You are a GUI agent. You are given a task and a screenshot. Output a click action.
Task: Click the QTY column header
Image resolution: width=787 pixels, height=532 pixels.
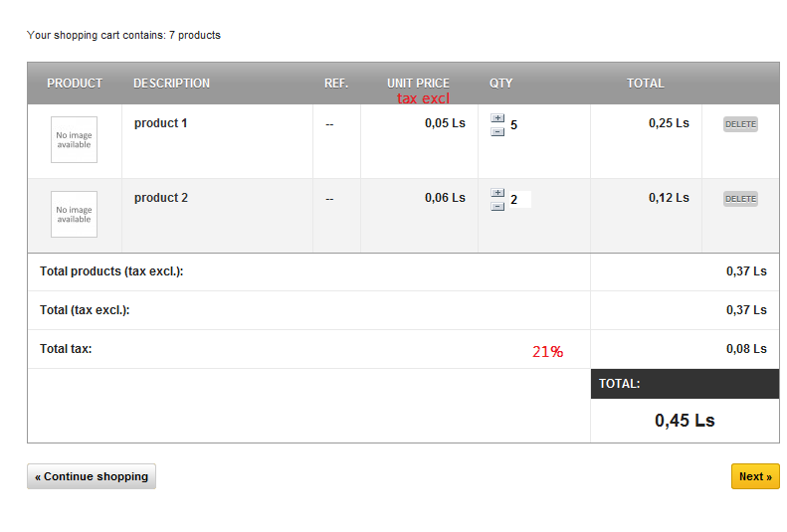click(x=500, y=84)
